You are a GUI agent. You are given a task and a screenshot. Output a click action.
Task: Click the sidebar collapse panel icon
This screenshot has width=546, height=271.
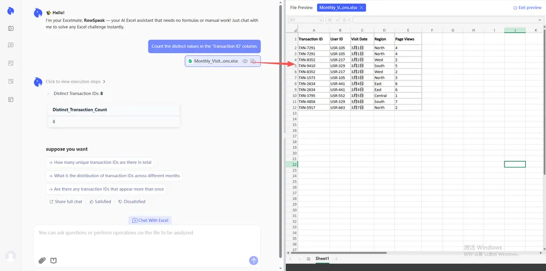coord(11,28)
